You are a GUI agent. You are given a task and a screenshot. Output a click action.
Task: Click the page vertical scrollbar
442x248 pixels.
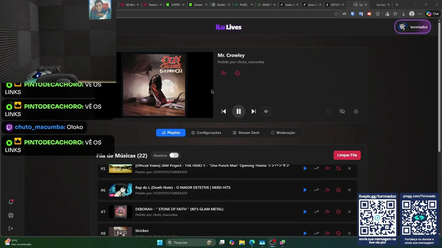coord(440,86)
